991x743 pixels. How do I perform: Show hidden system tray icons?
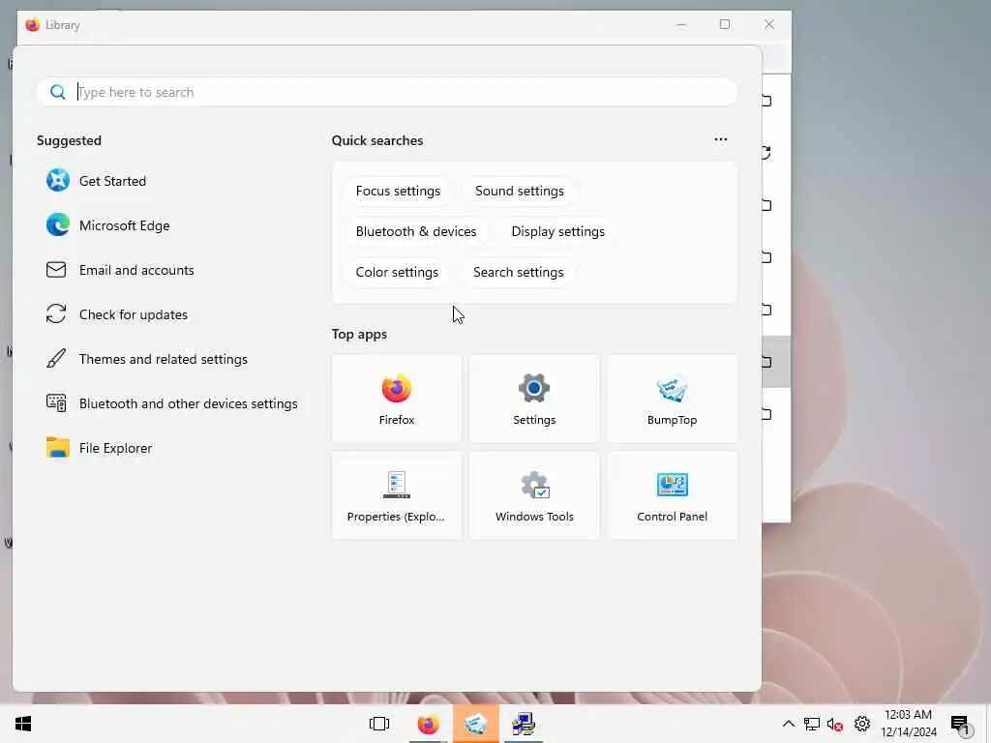click(x=788, y=724)
